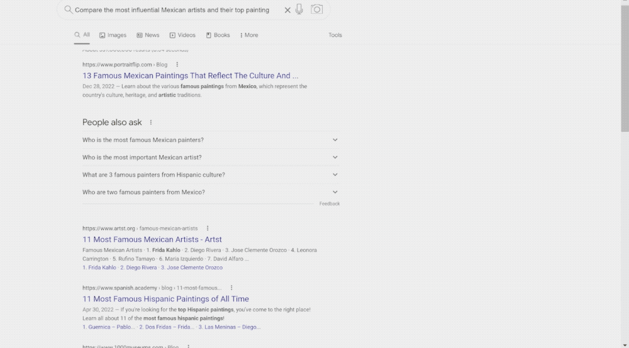Open "3. Las Meninas – Diego..." sitelink

tap(230, 327)
